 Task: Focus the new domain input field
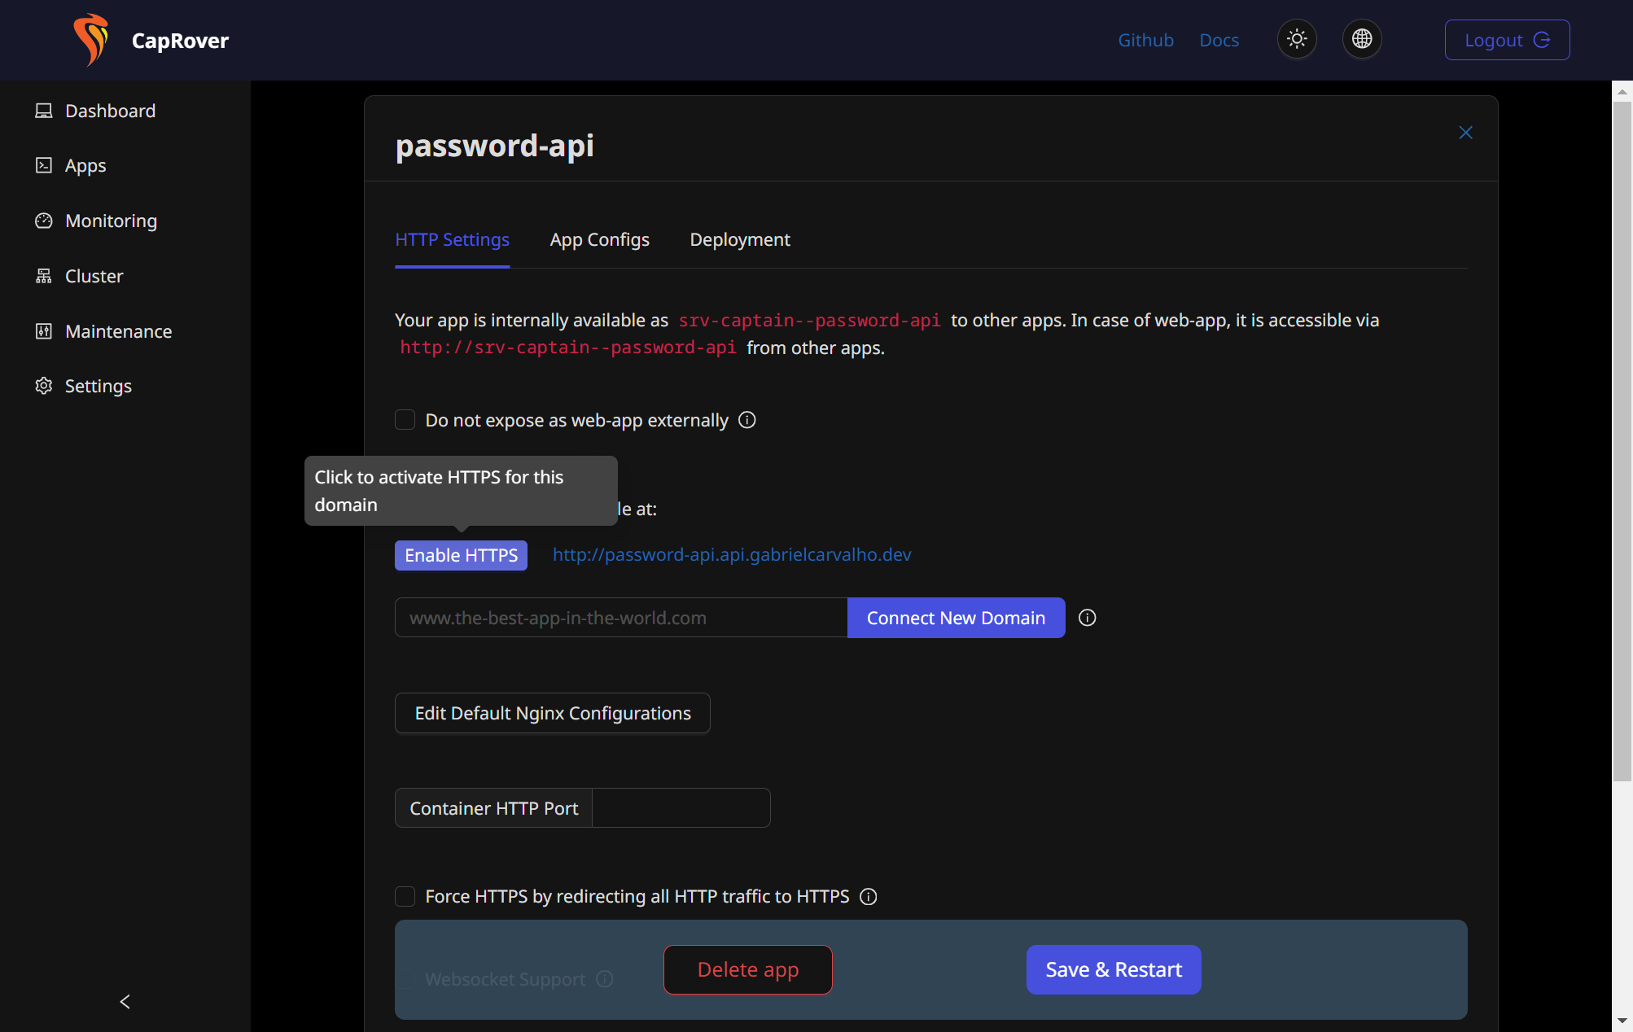[x=620, y=618]
